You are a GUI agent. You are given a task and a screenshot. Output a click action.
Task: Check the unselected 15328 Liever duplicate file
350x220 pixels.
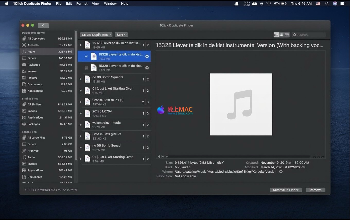tap(86, 68)
